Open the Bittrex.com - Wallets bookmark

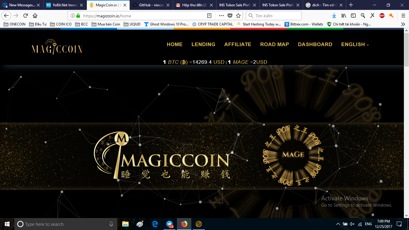coord(304,24)
